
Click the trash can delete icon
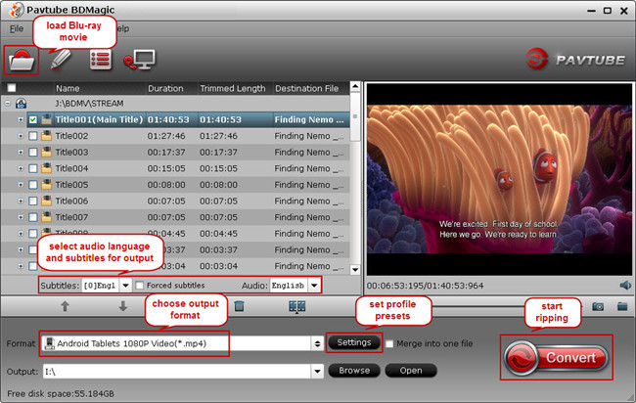[240, 306]
